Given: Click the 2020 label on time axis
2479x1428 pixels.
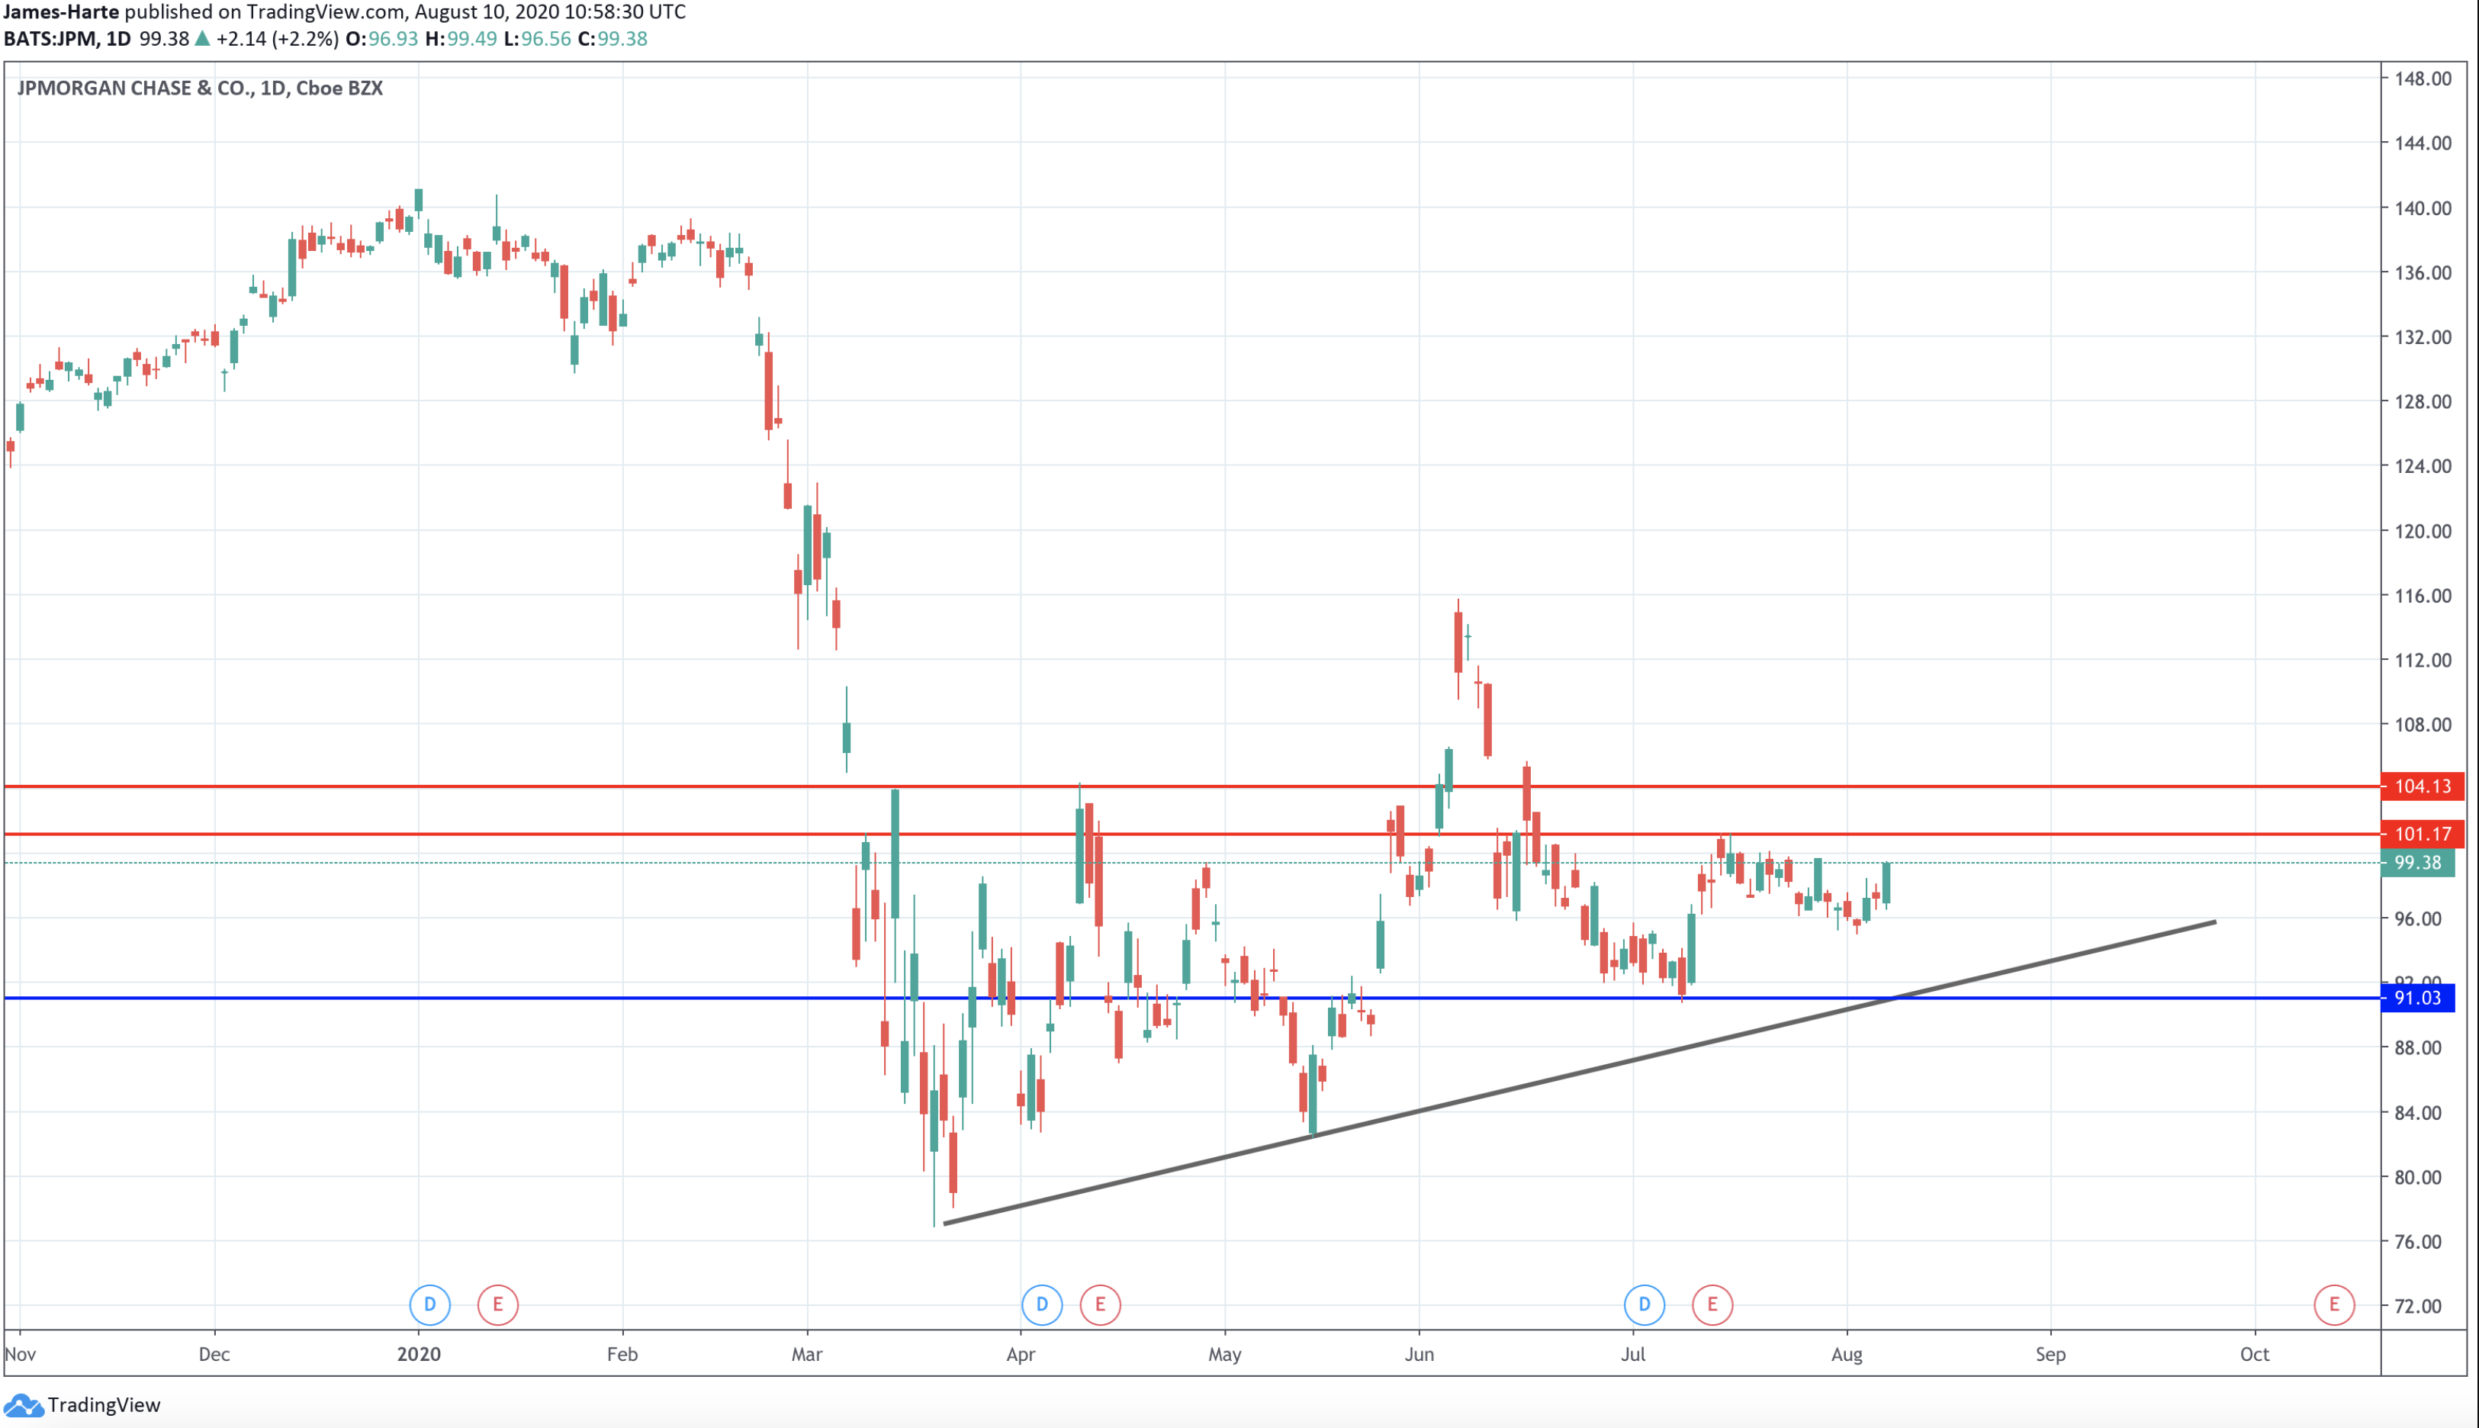Looking at the screenshot, I should [419, 1355].
